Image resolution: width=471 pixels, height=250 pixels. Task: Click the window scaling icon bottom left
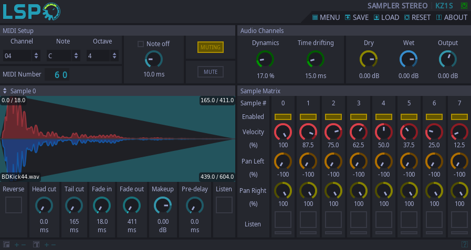[x=6, y=245]
